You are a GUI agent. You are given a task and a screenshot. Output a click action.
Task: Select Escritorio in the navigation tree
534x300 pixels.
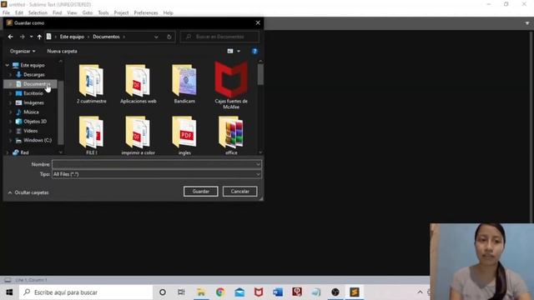(x=33, y=93)
